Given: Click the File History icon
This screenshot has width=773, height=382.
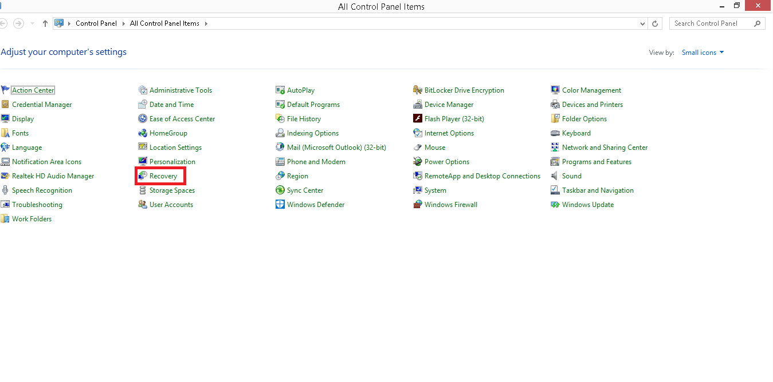Looking at the screenshot, I should click(280, 118).
